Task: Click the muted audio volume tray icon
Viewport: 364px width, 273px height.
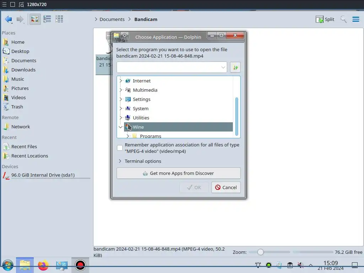Action: coord(300,265)
